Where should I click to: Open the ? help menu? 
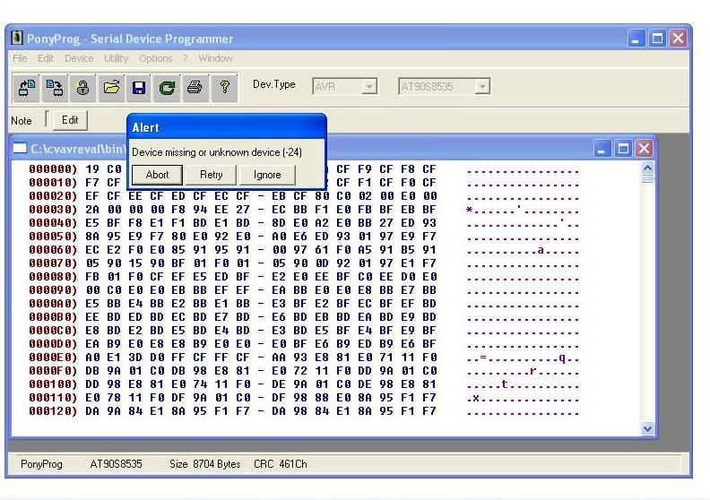click(186, 58)
